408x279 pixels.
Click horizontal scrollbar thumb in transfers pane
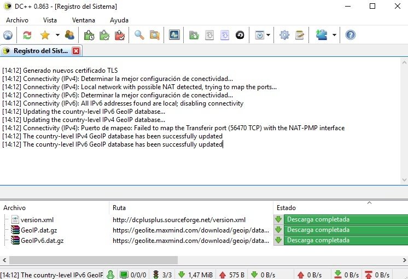[94, 260]
